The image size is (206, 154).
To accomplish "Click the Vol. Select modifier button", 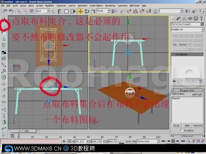I will click(x=180, y=45).
